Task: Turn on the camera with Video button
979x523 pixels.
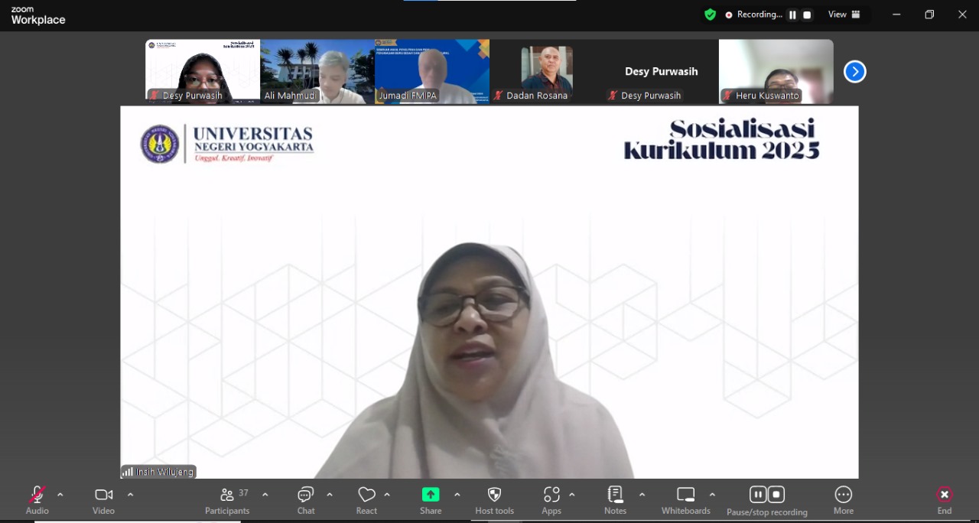Action: [x=103, y=500]
